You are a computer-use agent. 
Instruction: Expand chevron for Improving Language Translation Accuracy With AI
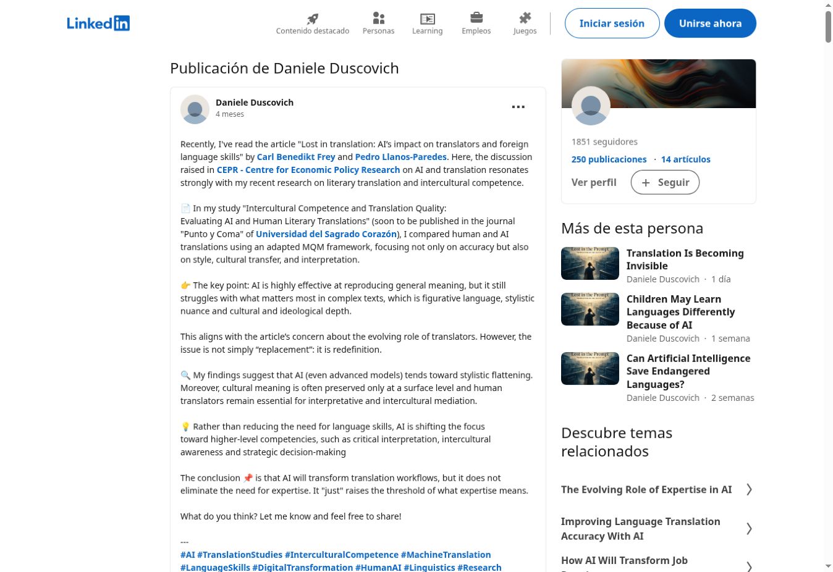(x=749, y=529)
